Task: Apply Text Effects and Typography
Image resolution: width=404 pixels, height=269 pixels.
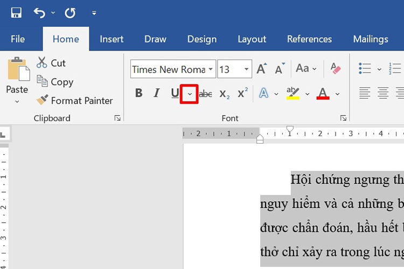Action: 263,93
